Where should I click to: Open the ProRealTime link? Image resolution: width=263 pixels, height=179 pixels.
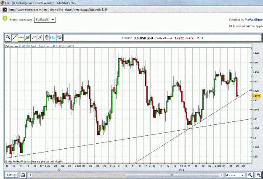(254, 20)
